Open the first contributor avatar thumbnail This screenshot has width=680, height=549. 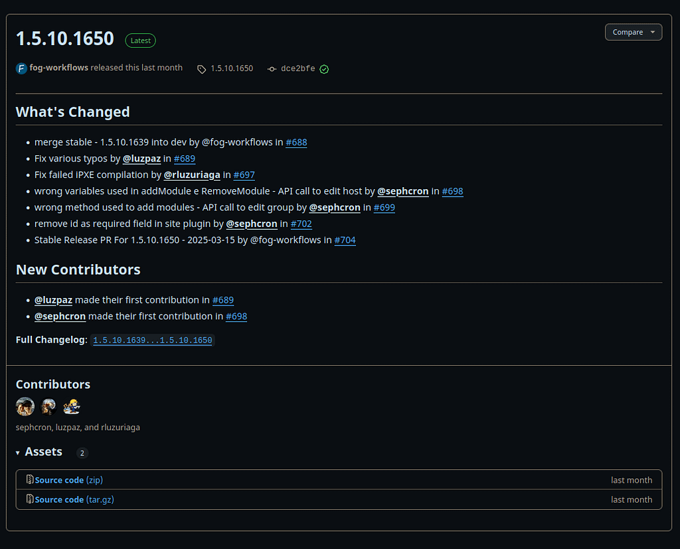coord(25,406)
